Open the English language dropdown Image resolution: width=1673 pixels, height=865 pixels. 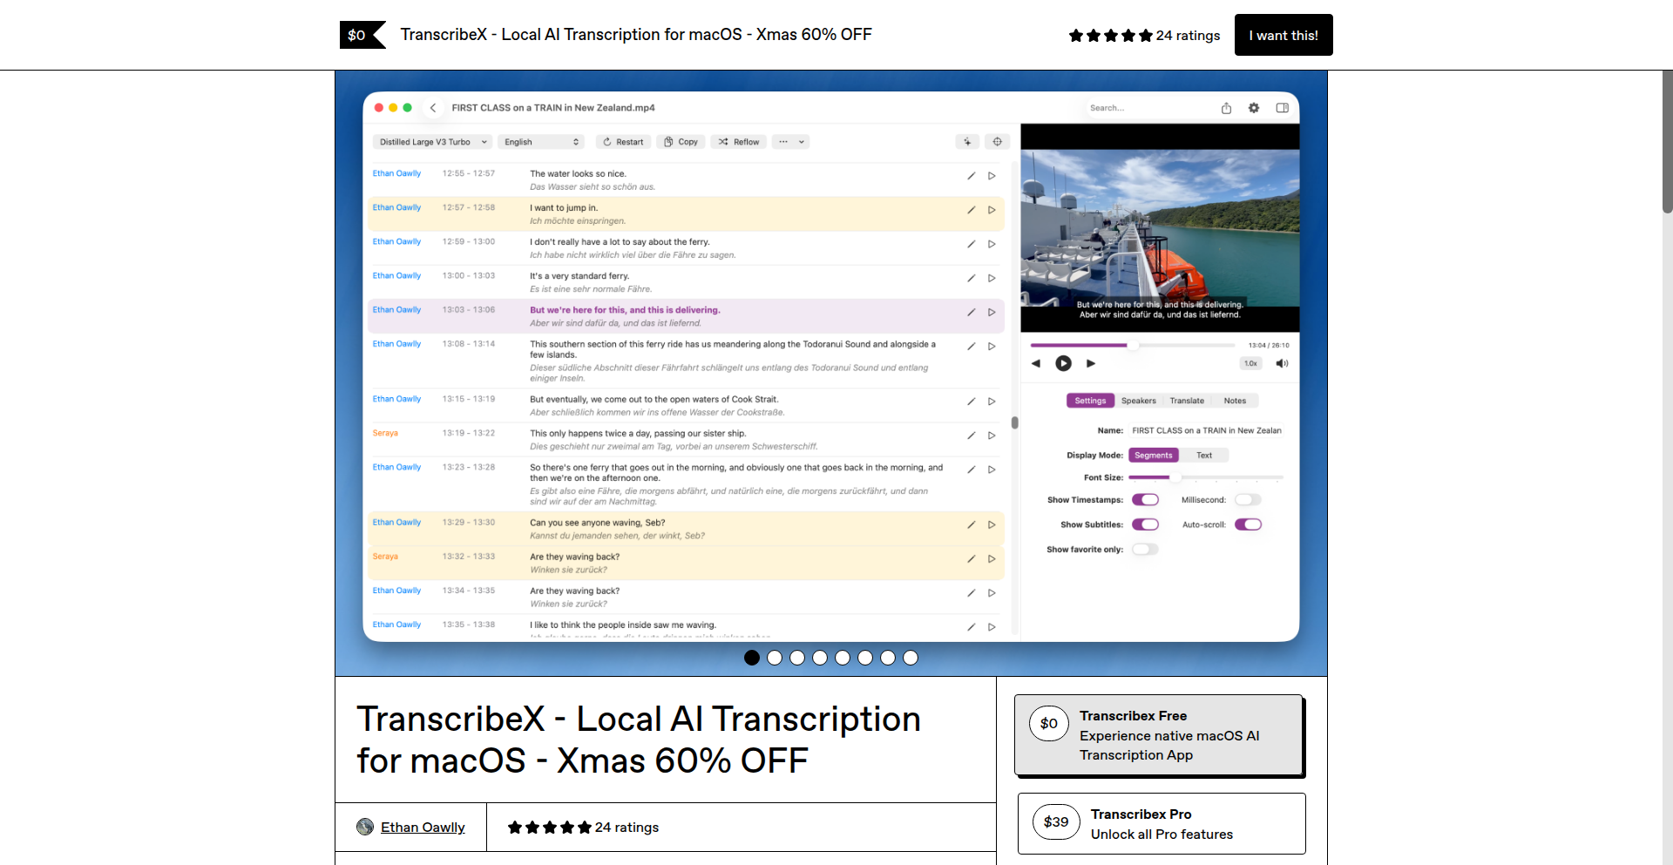540,141
